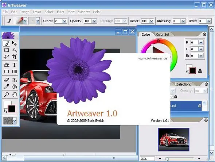Choose the Text tool
This screenshot has height=162, width=215.
(15, 65)
